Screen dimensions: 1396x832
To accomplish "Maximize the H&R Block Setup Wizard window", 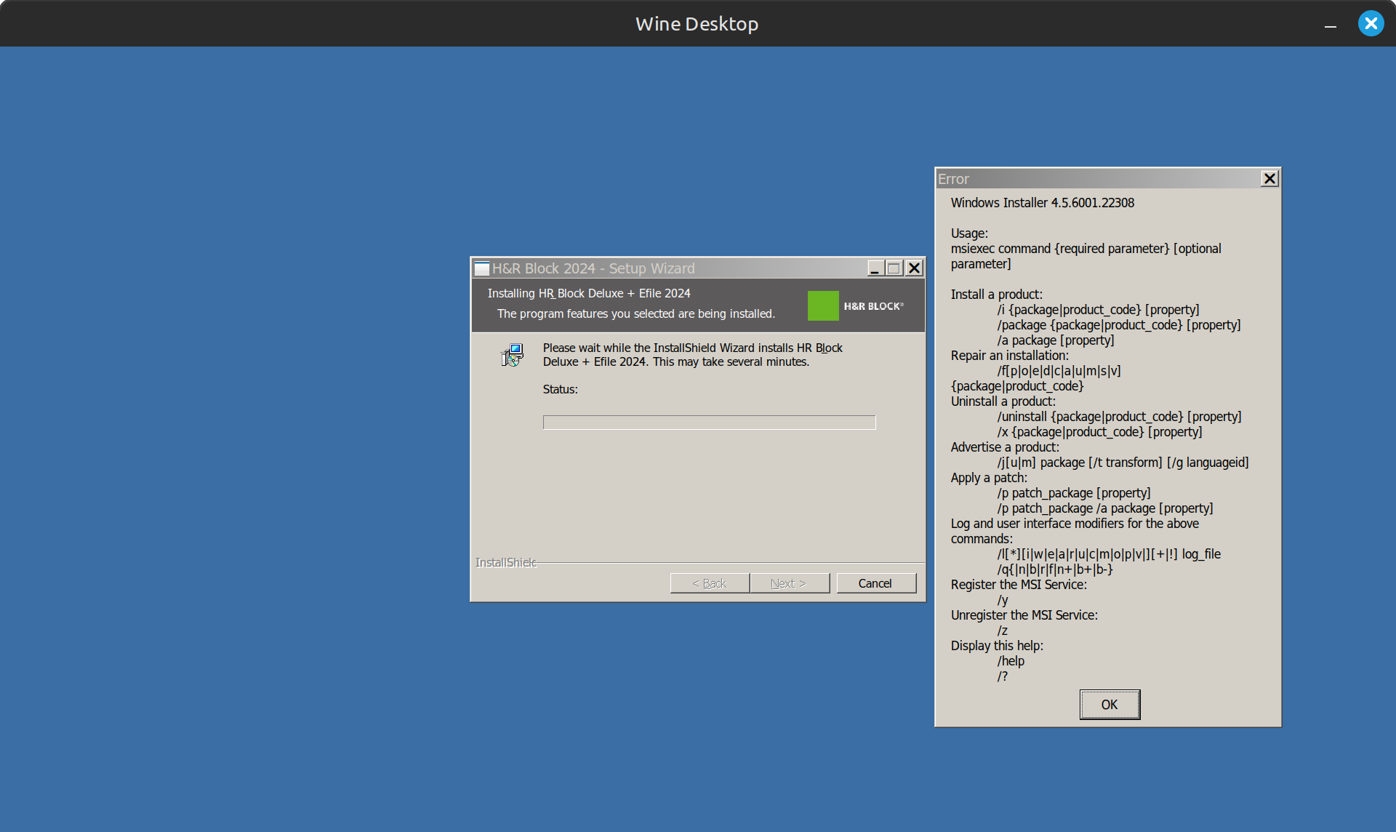I will coord(894,268).
